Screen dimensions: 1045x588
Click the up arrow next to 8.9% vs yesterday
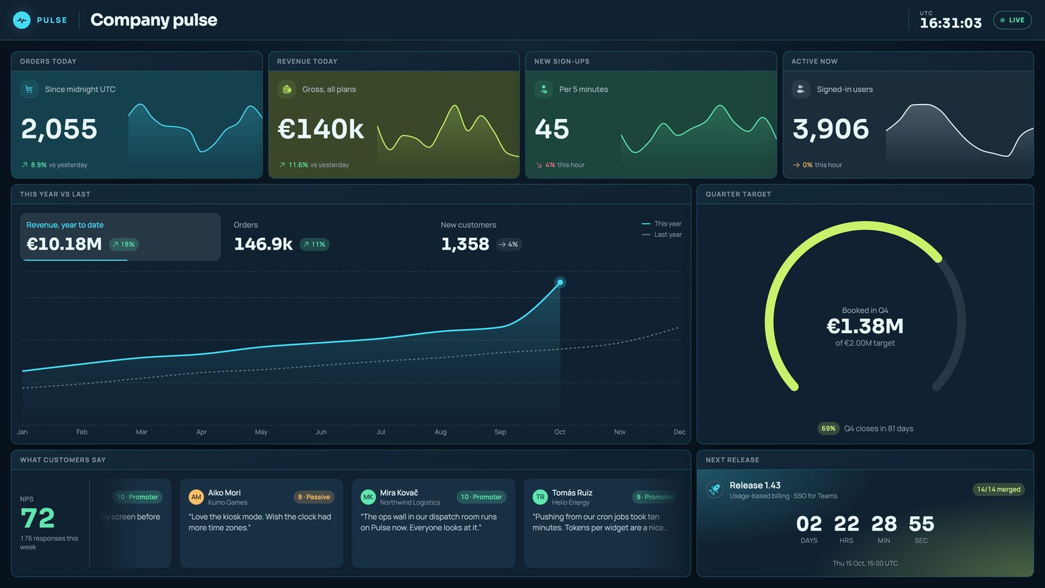(x=24, y=165)
